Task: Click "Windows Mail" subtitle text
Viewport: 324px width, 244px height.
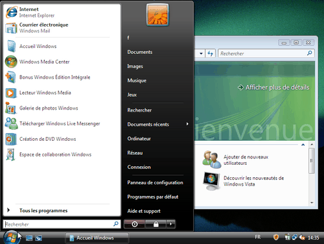Action: (34, 31)
